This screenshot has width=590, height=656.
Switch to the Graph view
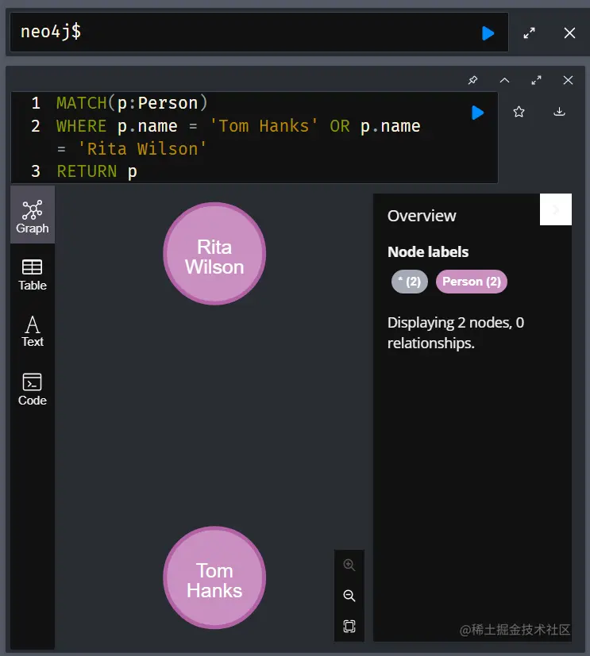(x=33, y=217)
